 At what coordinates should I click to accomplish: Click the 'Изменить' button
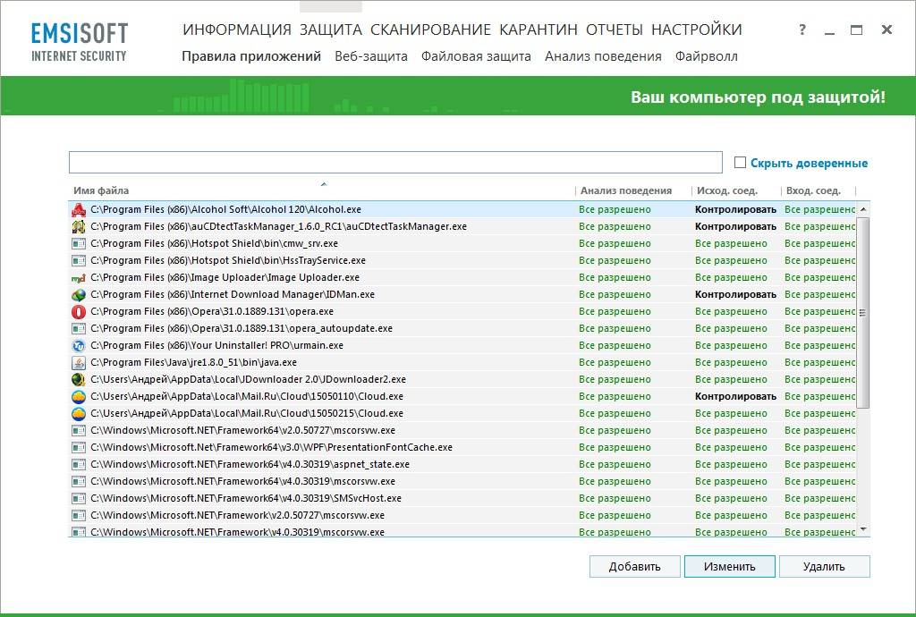[x=730, y=566]
